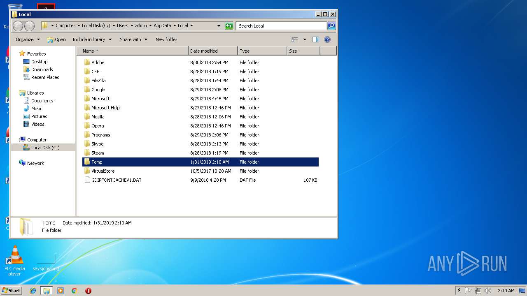Click the Local Disk (C:) breadcrumb
The width and height of the screenshot is (527, 296).
[97, 25]
